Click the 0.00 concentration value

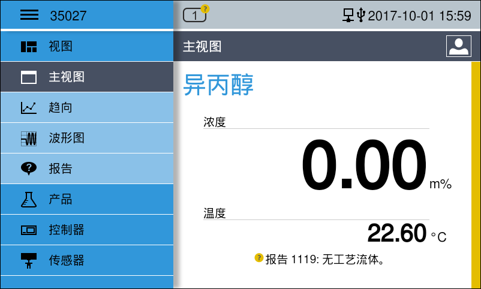tap(363, 165)
